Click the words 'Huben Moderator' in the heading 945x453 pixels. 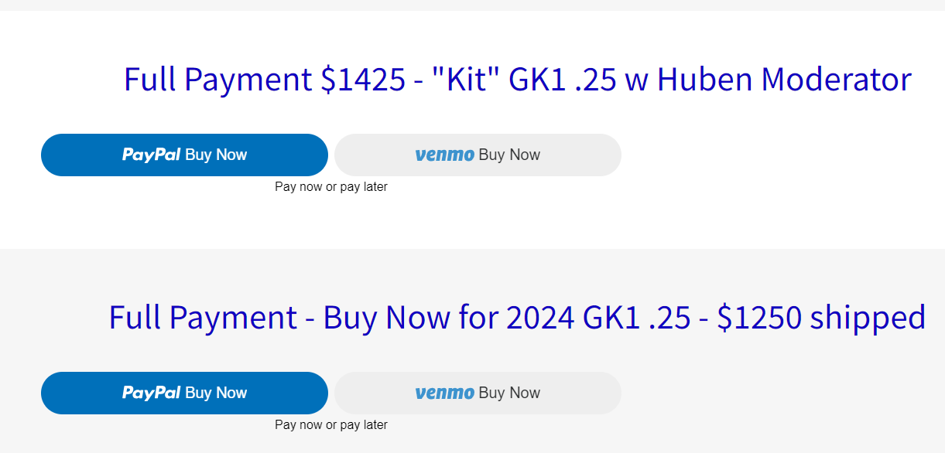coord(785,79)
